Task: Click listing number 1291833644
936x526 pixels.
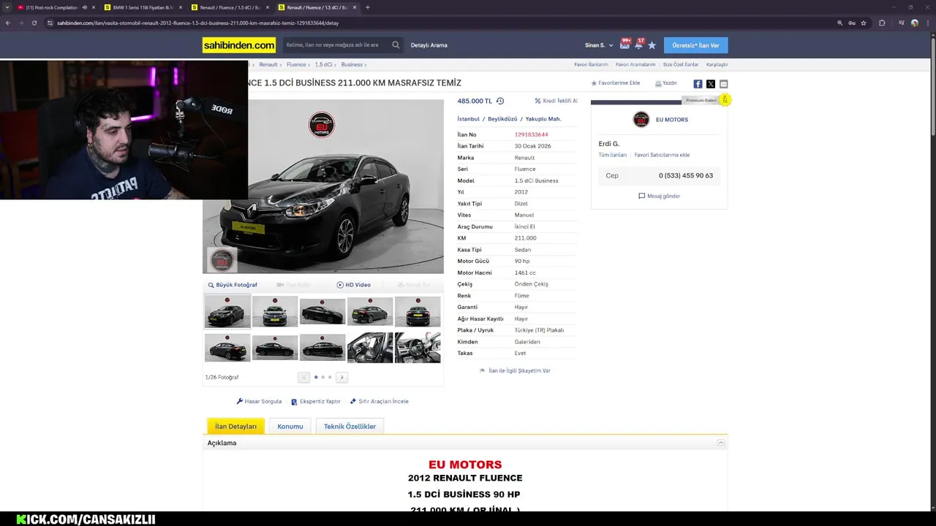Action: click(532, 134)
